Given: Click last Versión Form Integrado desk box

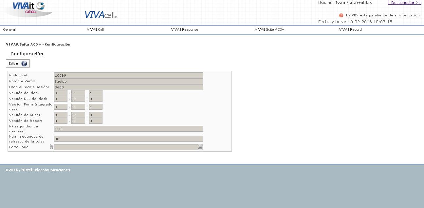Looking at the screenshot, I should pyautogui.click(x=96, y=107).
